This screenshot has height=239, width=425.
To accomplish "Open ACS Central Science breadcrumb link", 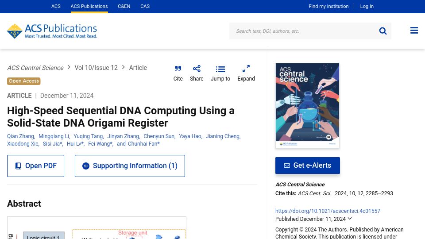I will click(35, 68).
